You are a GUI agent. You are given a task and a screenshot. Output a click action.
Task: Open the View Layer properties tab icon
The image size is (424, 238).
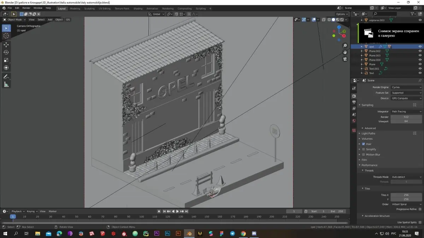coord(354,108)
